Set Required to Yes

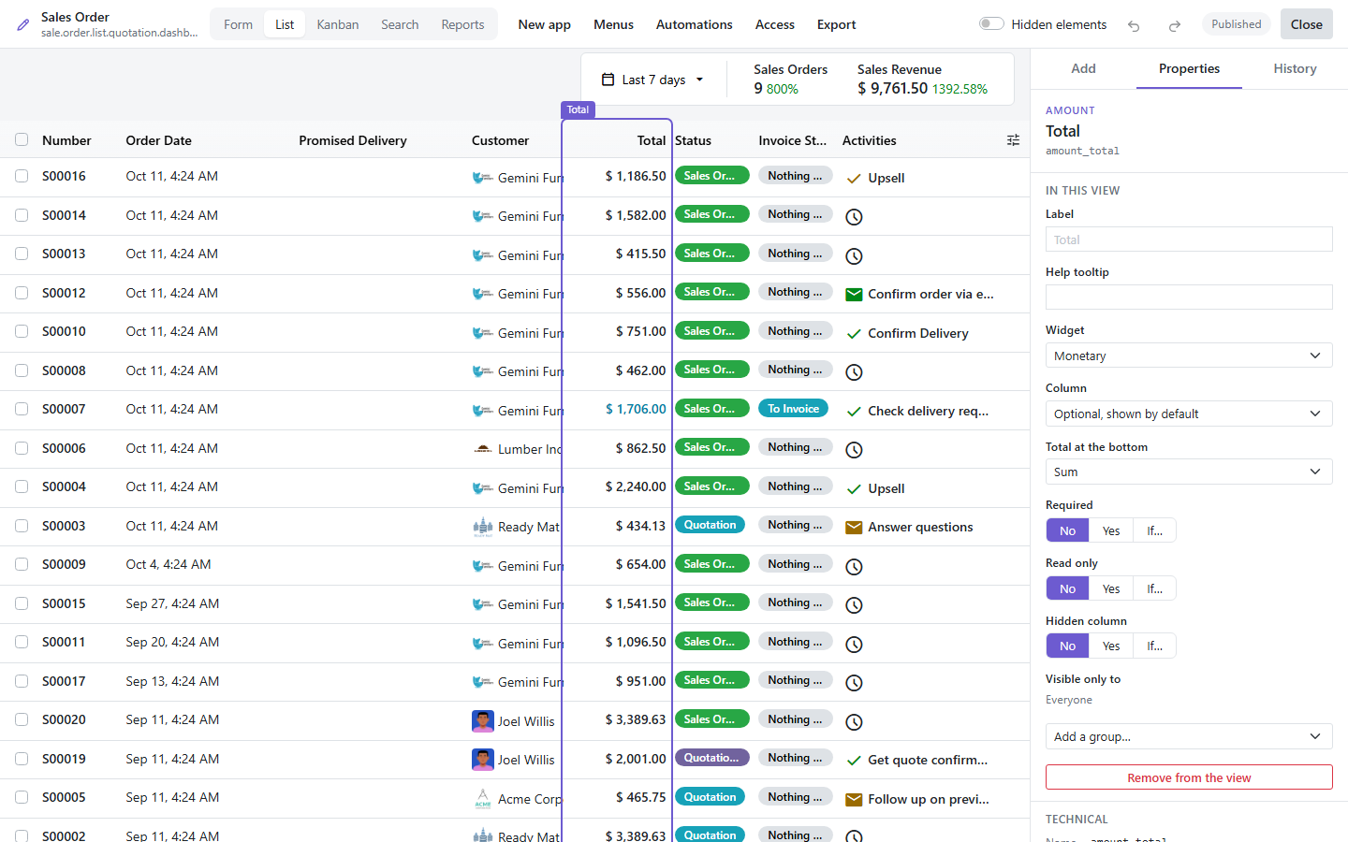point(1111,530)
